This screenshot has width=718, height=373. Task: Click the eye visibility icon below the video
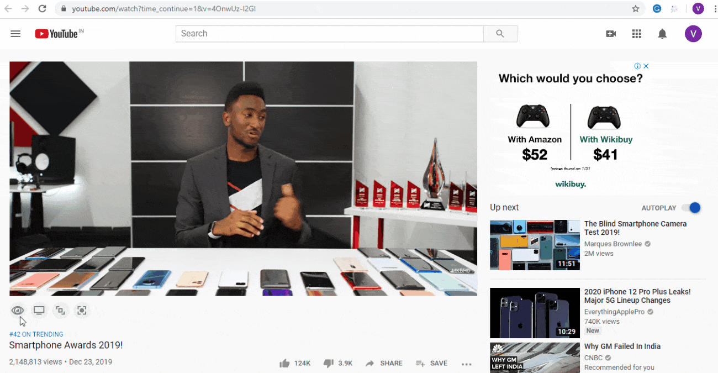(x=17, y=311)
